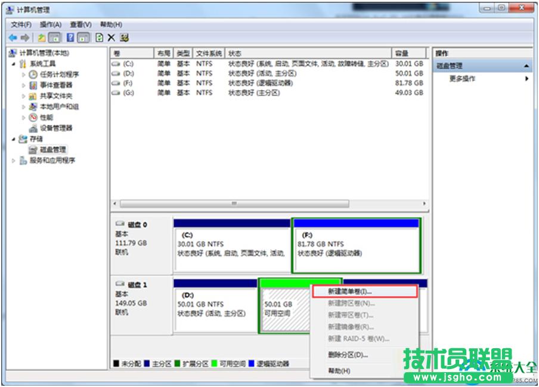This screenshot has width=539, height=387.
Task: Select 设备管理器 in the tree
Action: click(x=56, y=128)
